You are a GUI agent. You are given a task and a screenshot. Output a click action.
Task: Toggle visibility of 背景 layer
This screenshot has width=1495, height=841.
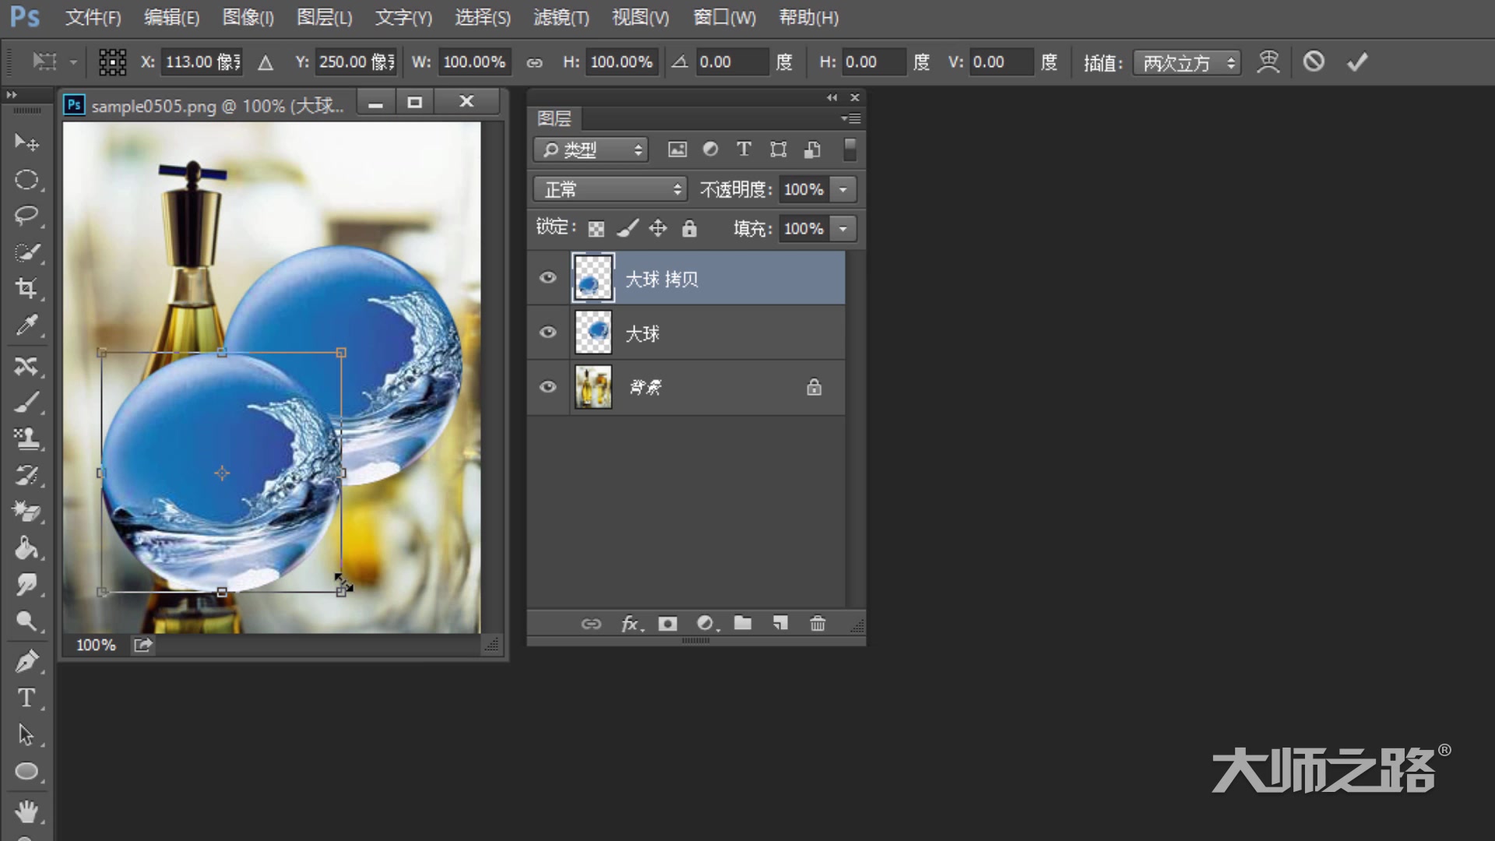548,387
